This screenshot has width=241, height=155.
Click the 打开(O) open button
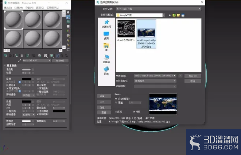click(x=193, y=76)
